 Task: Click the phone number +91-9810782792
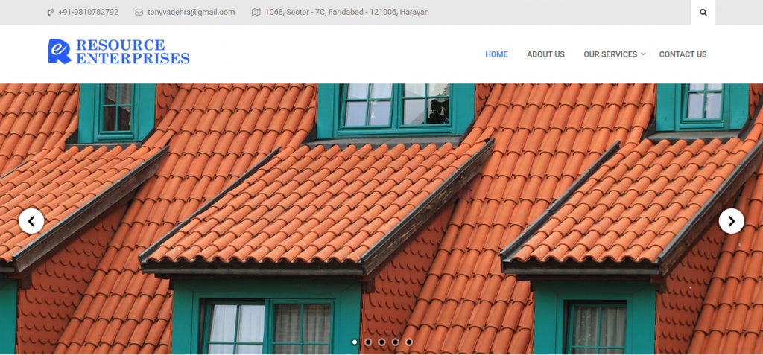[x=88, y=12]
